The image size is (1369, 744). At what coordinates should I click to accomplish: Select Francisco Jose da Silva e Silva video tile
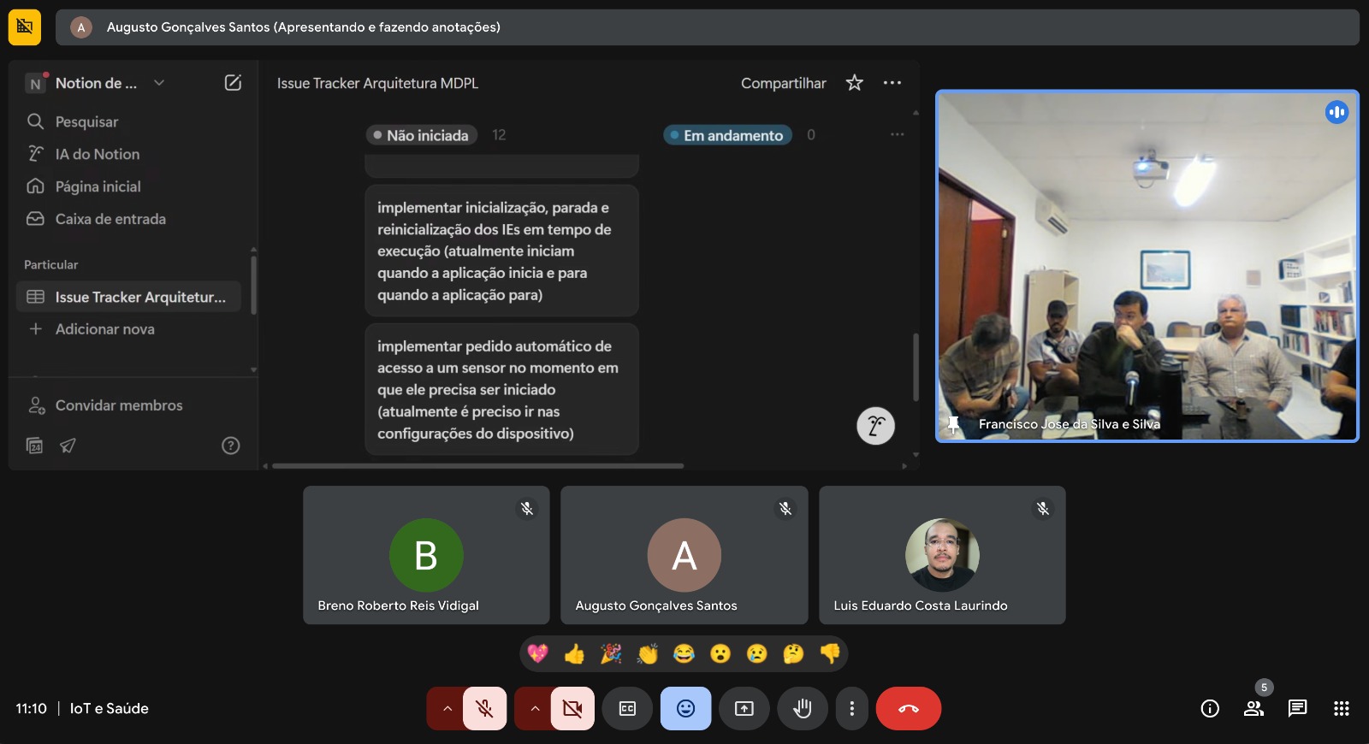(x=1147, y=266)
